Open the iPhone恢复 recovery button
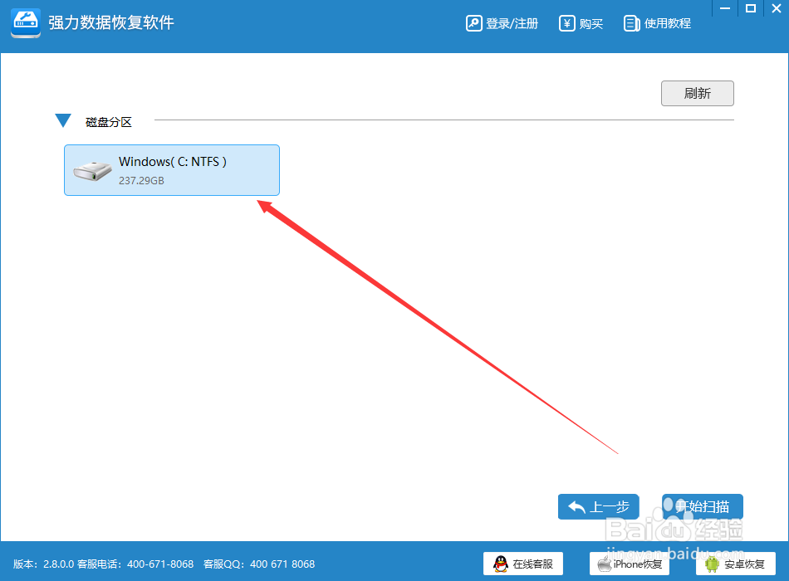The width and height of the screenshot is (789, 581). tap(629, 564)
